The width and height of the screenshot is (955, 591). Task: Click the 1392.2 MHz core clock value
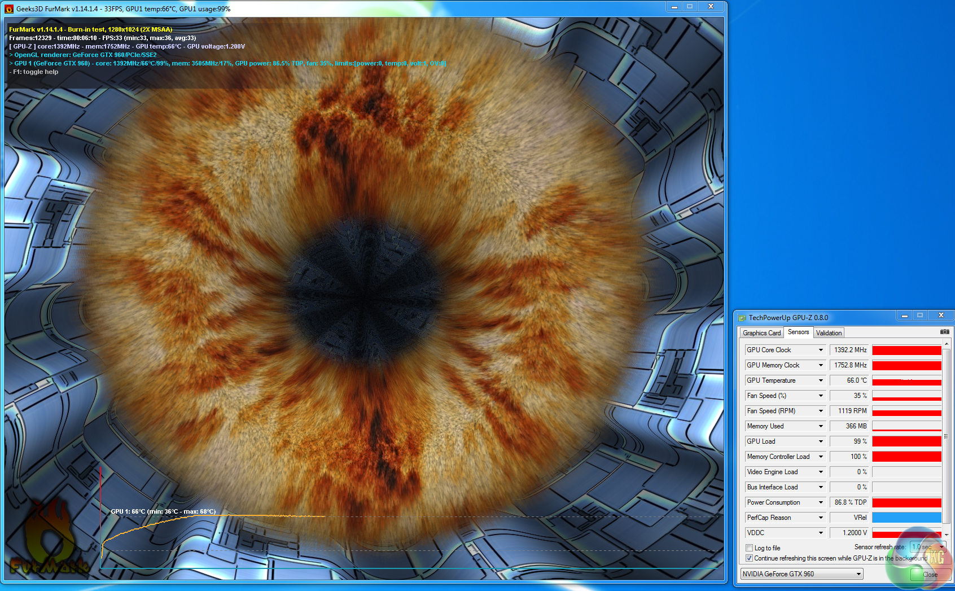(x=850, y=350)
